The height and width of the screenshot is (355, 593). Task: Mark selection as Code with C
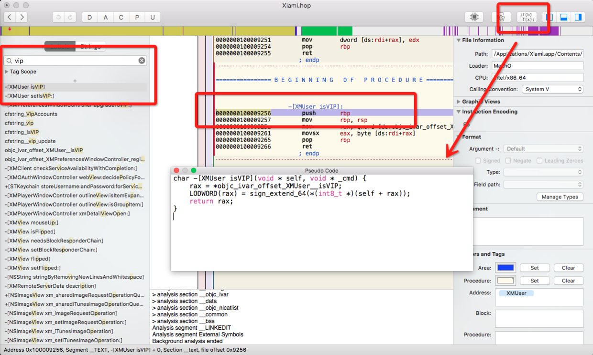point(121,17)
